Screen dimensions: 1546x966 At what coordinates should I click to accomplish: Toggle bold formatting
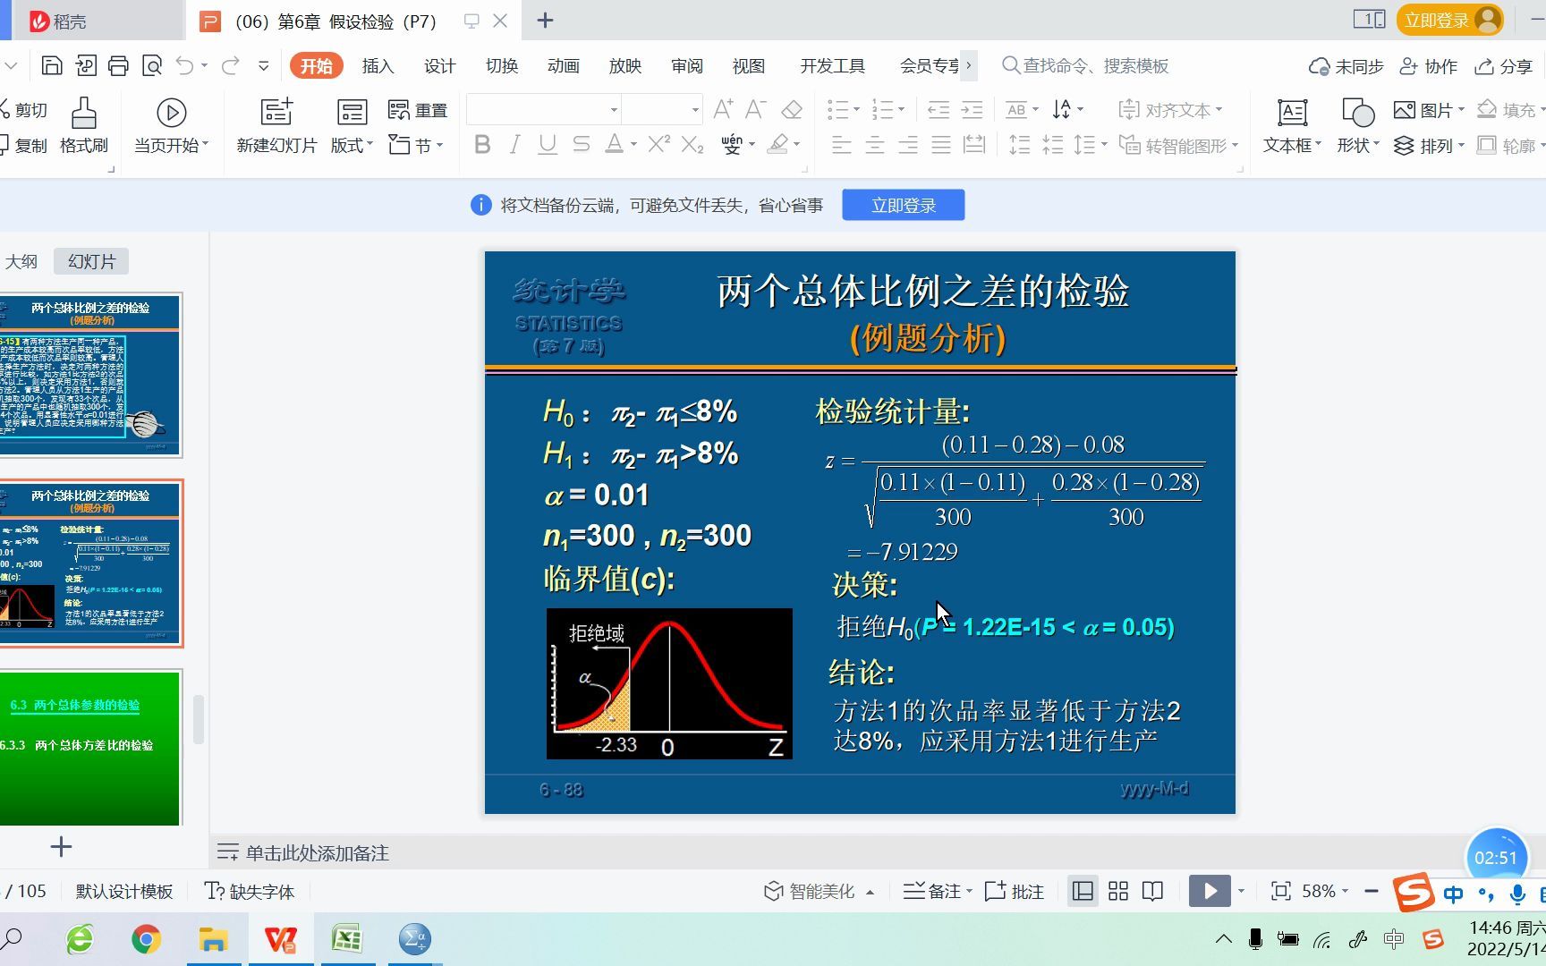(x=482, y=144)
